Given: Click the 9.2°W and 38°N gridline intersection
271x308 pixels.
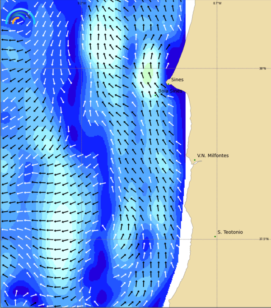Looking at the screenshot, I should coord(81,68).
